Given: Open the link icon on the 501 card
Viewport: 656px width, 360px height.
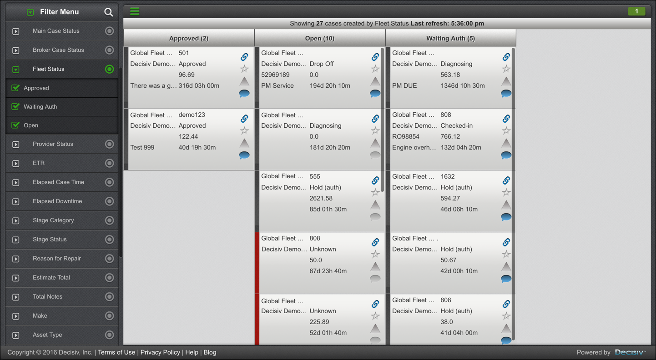Looking at the screenshot, I should (x=244, y=57).
